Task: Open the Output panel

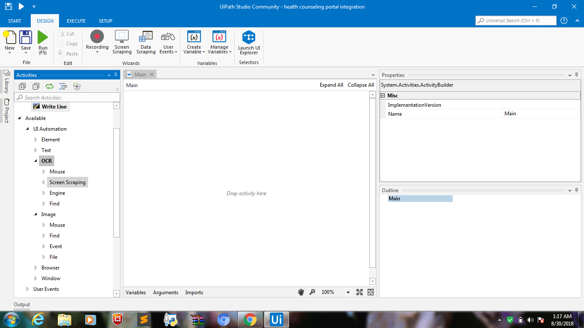Action: pos(22,305)
